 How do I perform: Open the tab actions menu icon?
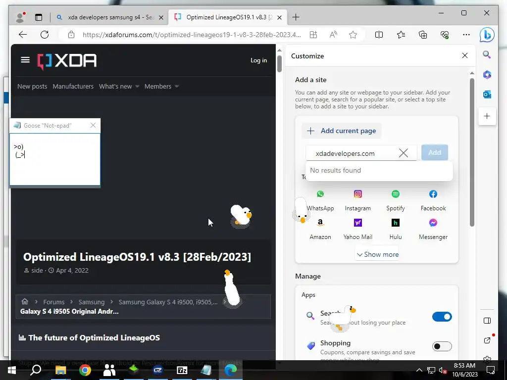(x=39, y=17)
